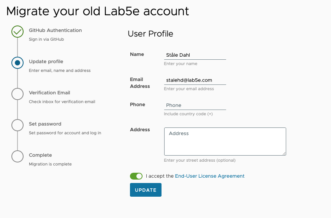Click the Complete step circle icon
331x218 pixels.
[x=17, y=156]
